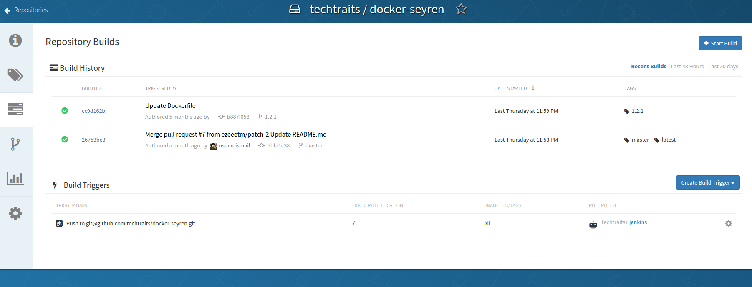The width and height of the screenshot is (752, 287).
Task: Go back to Repositories list
Action: (26, 10)
